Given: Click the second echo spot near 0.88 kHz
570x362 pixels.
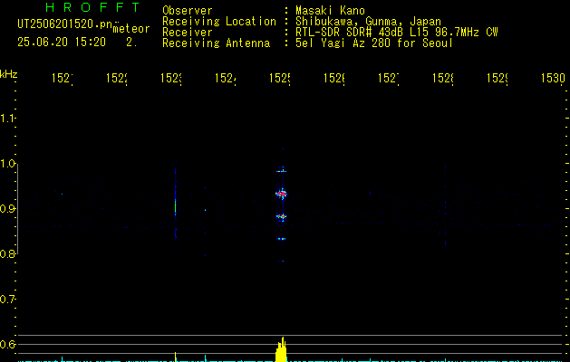Looking at the screenshot, I should point(281,217).
